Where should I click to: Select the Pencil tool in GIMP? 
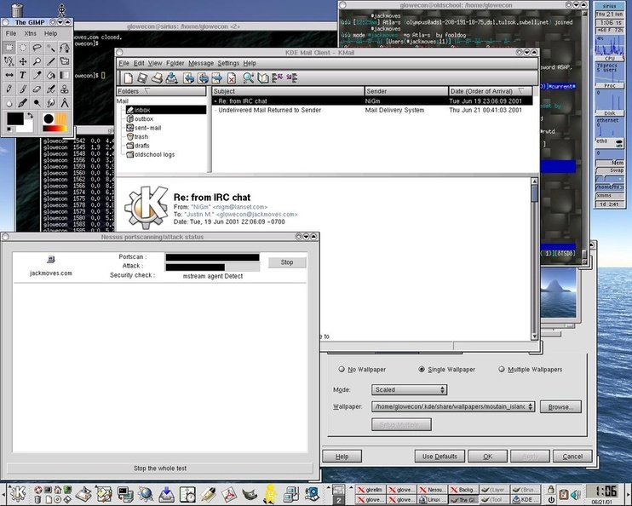pyautogui.click(x=9, y=89)
